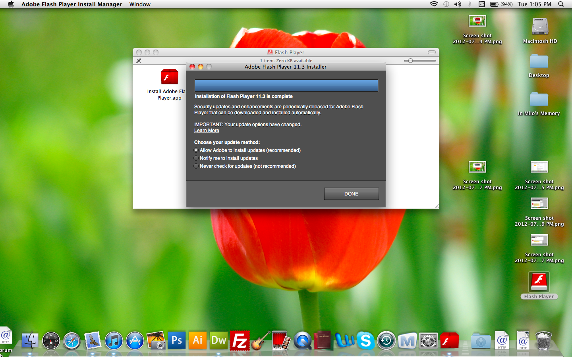Image resolution: width=572 pixels, height=357 pixels.
Task: Open the Trash in the Dock
Action: pyautogui.click(x=543, y=341)
